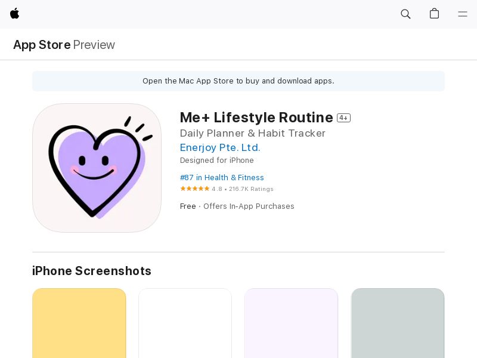This screenshot has height=358, width=477.
Task: Open the shopping bag icon
Action: tap(434, 14)
